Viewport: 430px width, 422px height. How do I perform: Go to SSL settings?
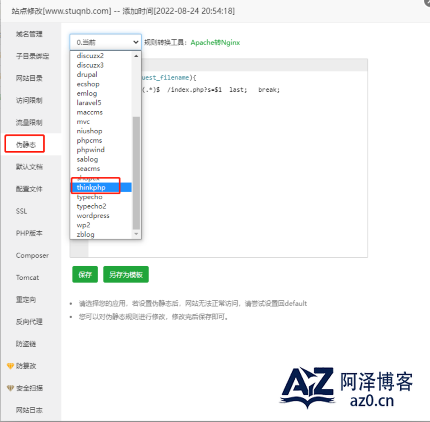pyautogui.click(x=21, y=211)
